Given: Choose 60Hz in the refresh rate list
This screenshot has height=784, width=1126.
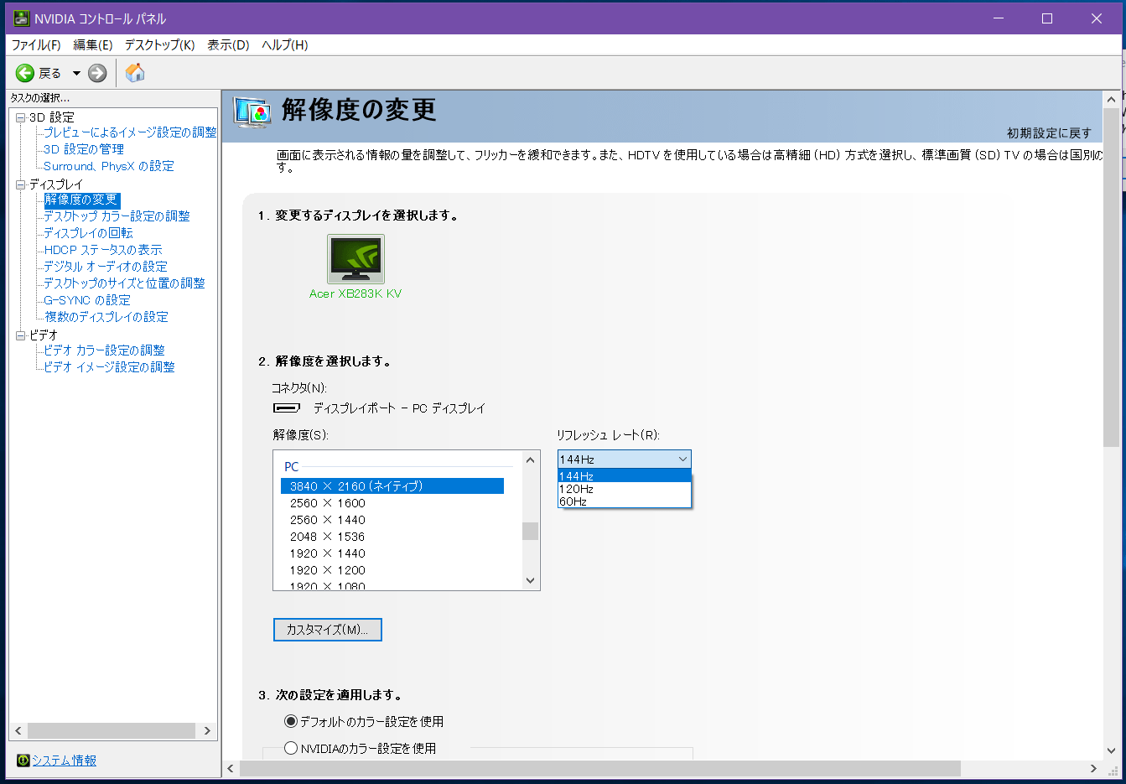Looking at the screenshot, I should (x=625, y=501).
